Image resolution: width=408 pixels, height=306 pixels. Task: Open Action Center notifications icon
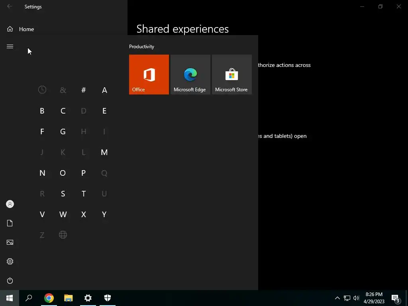click(x=395, y=298)
